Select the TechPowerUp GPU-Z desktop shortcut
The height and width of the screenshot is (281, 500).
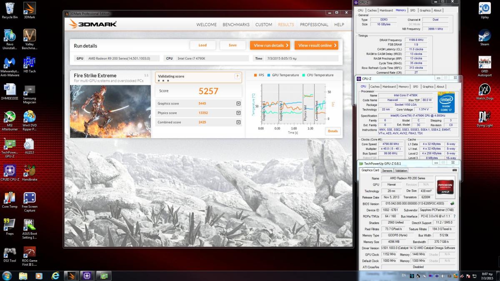click(10, 148)
